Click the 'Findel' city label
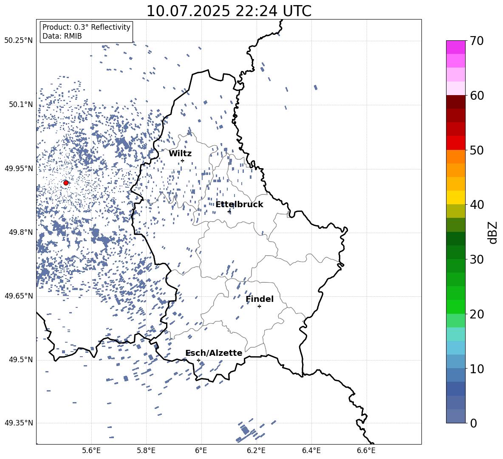Viewport: 503px width, 459px height. [260, 299]
